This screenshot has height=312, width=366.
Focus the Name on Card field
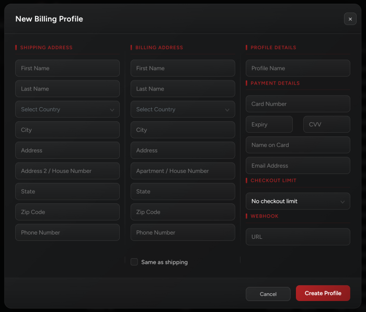click(298, 145)
